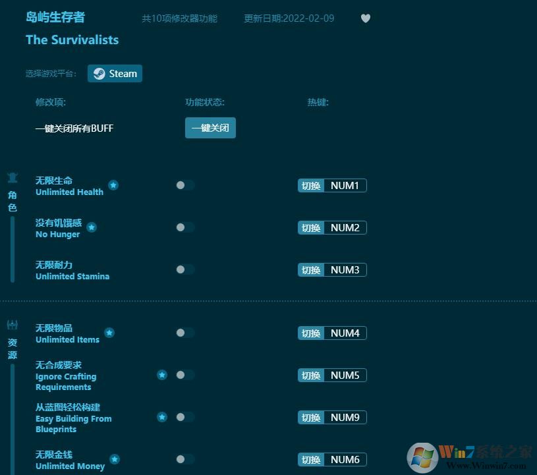The height and width of the screenshot is (475, 537).
Task: Click star icon beside No Hunger
Action: [x=92, y=227]
